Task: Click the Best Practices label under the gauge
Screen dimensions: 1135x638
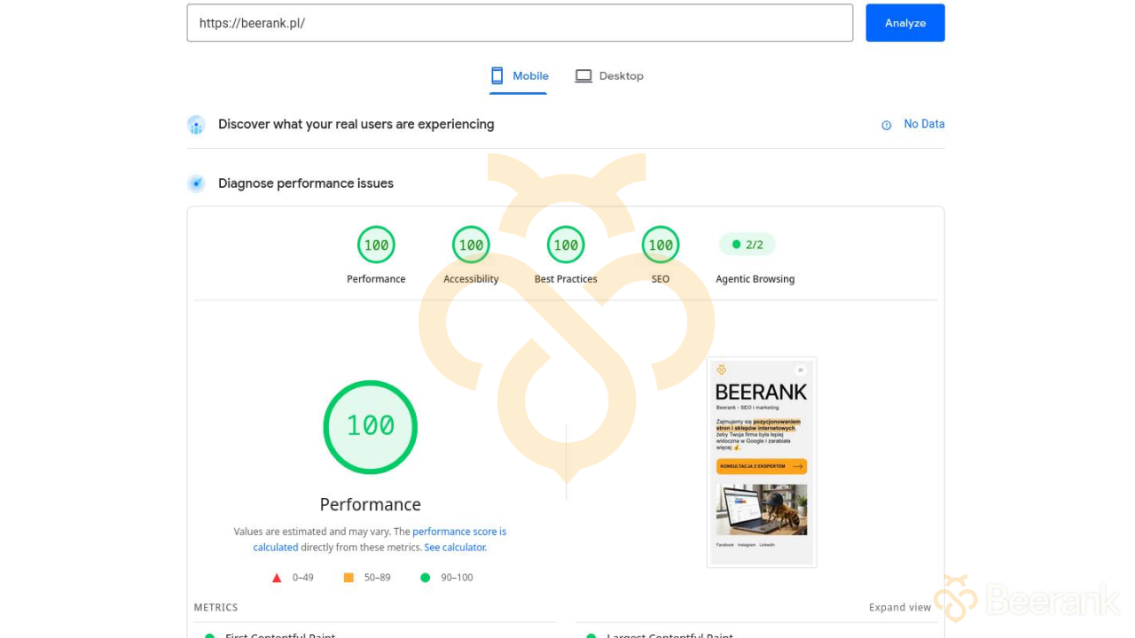Action: 566,279
